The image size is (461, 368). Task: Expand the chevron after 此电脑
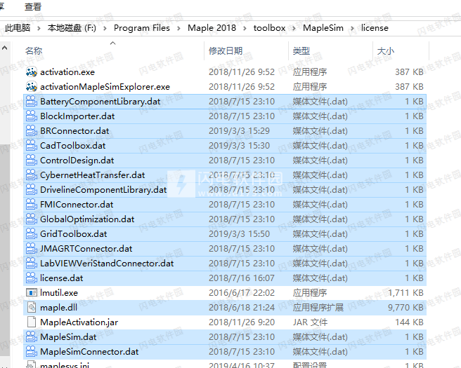pos(39,29)
